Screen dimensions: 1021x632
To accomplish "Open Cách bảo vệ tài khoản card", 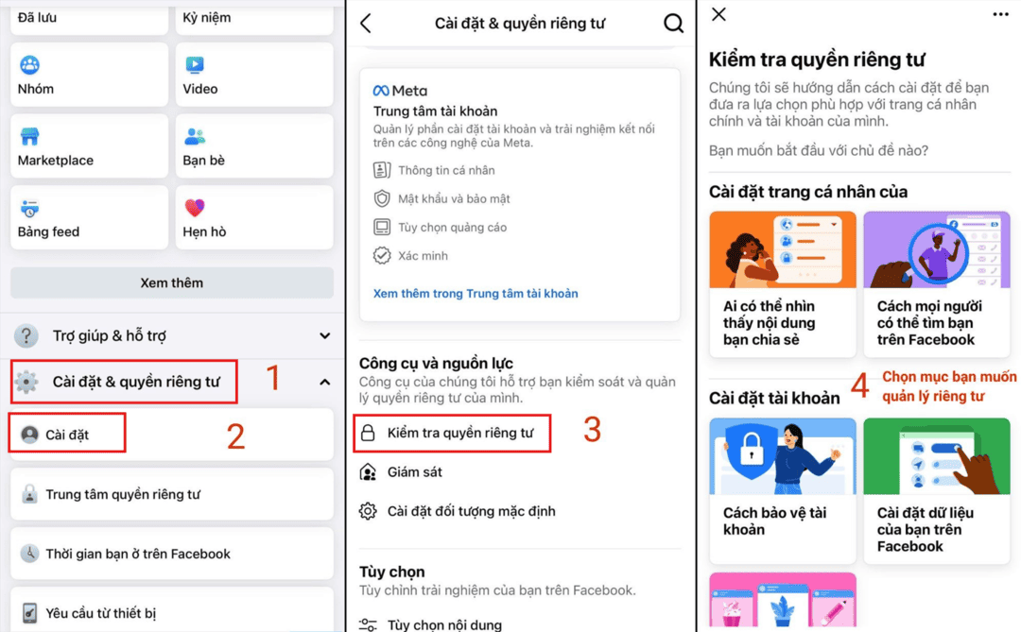I will 783,490.
